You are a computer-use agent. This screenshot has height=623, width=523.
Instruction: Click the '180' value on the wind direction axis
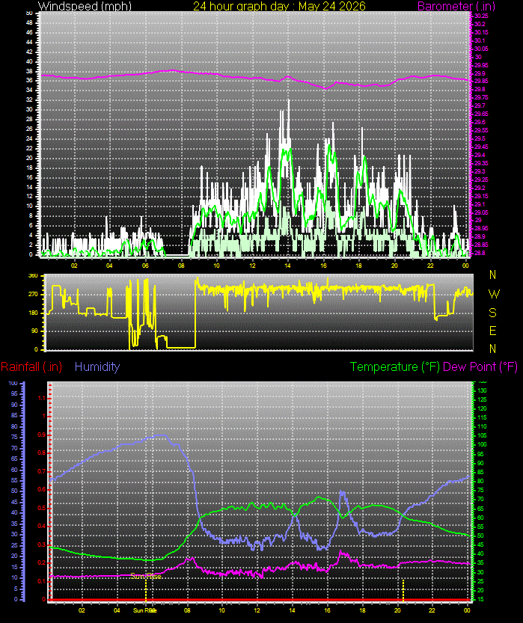coord(34,313)
